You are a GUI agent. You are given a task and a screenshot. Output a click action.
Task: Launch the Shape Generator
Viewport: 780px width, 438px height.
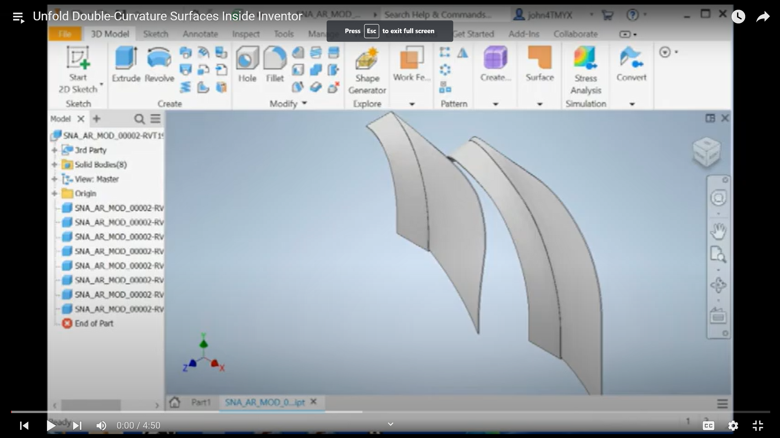[x=367, y=67]
